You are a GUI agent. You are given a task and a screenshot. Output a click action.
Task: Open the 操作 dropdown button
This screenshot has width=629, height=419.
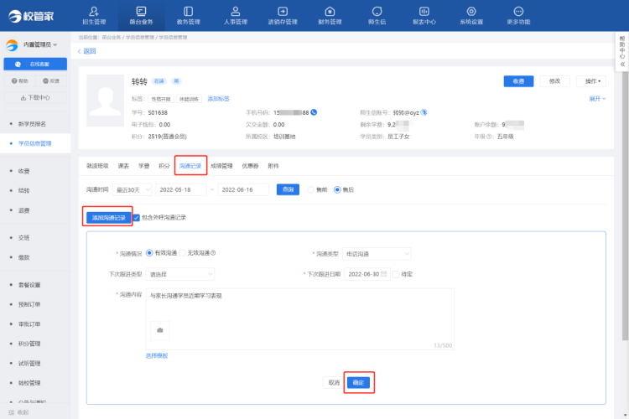pos(594,81)
